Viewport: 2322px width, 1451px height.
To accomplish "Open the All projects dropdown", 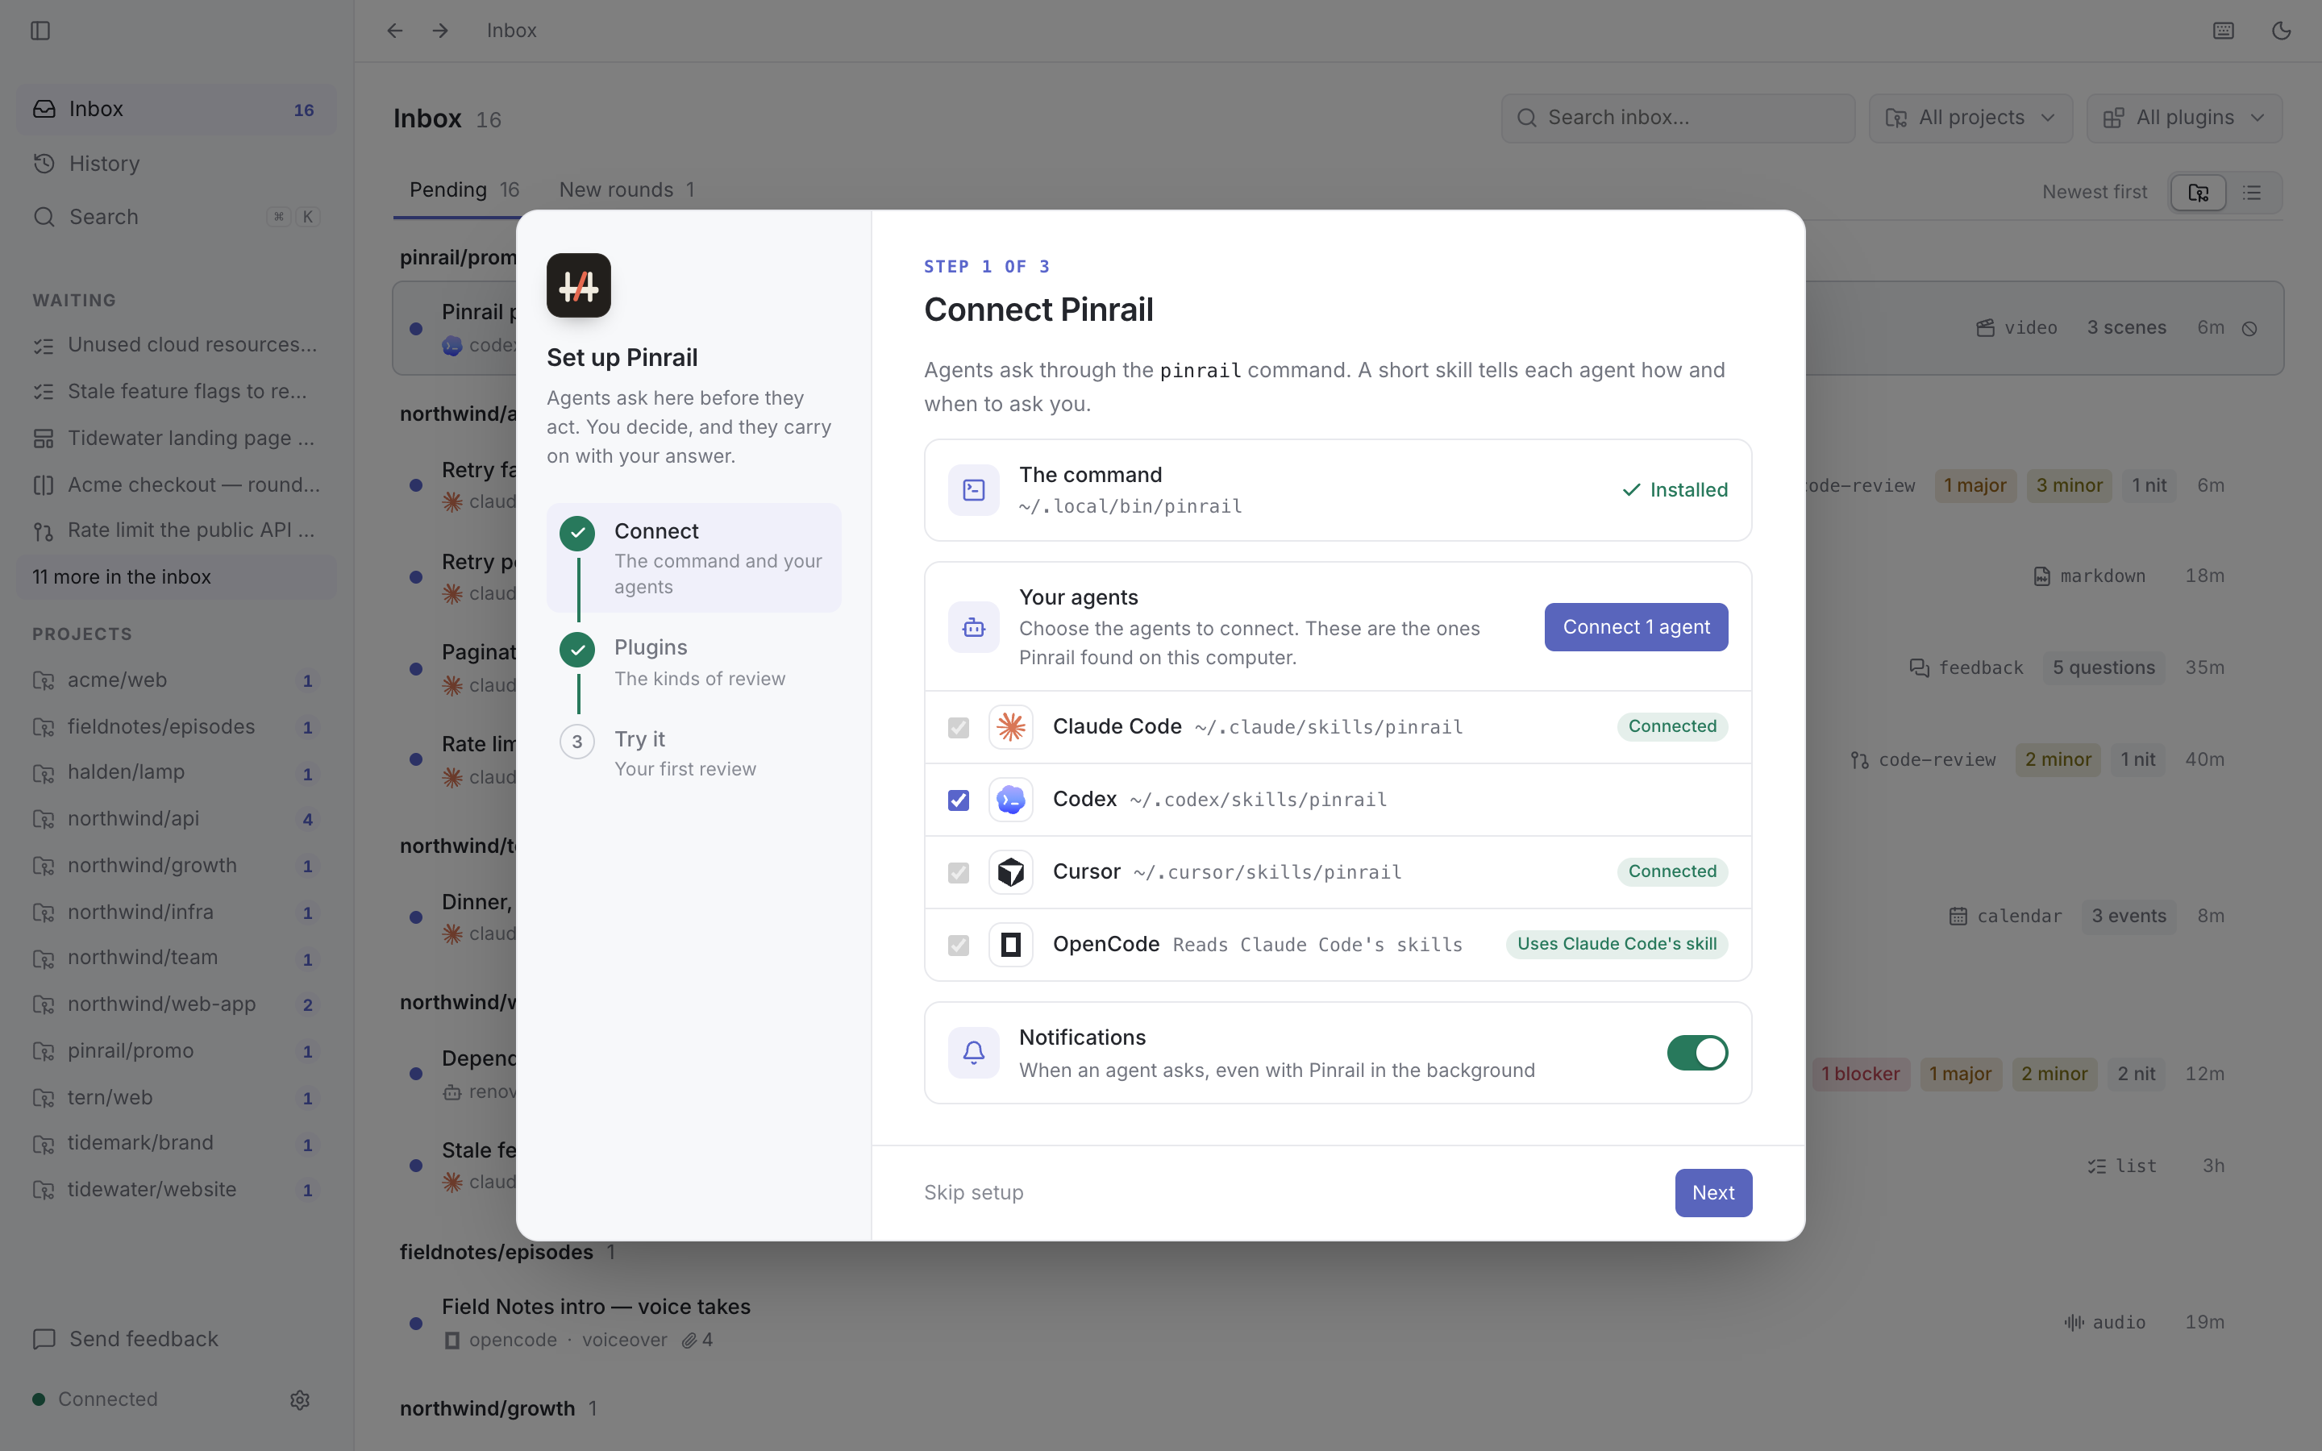I will tap(1970, 118).
